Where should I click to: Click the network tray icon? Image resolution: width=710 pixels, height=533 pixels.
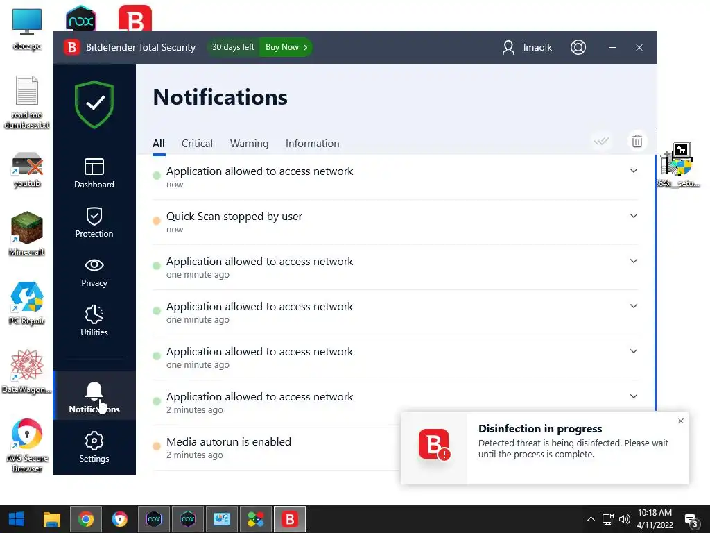coord(607,519)
